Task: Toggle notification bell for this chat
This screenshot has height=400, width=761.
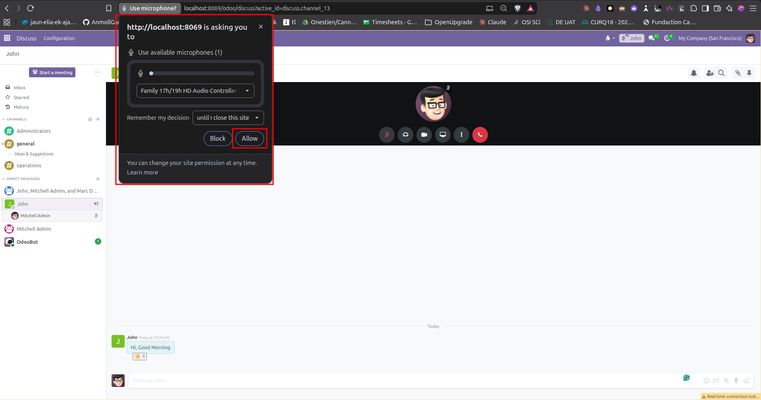Action: point(694,73)
